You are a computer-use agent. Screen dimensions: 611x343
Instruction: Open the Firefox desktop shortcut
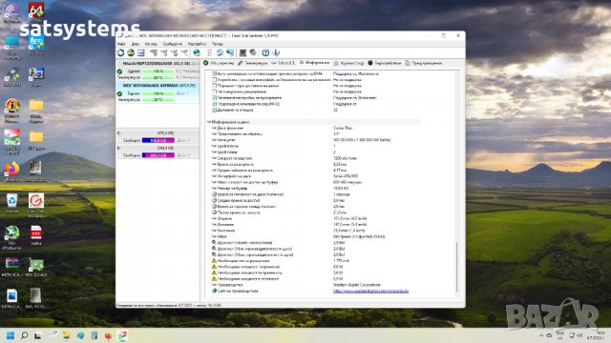[x=12, y=171]
